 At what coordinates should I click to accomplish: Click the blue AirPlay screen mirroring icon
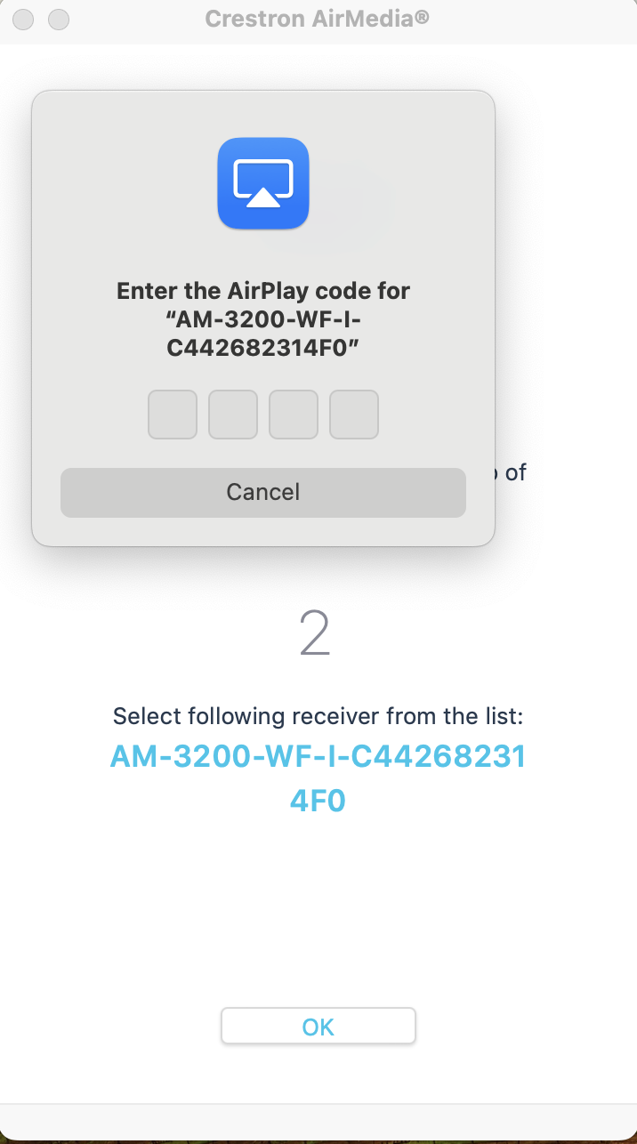tap(262, 183)
